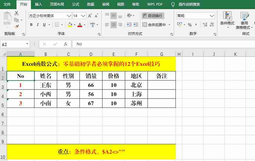The image size is (255, 161).
Task: Switch to the 公式 Formulas tab
Action: coord(76,4)
